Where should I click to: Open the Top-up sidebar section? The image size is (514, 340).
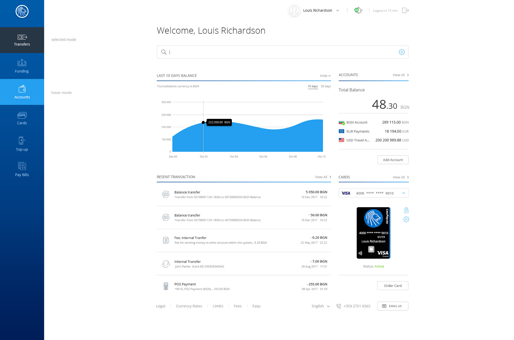pyautogui.click(x=22, y=144)
